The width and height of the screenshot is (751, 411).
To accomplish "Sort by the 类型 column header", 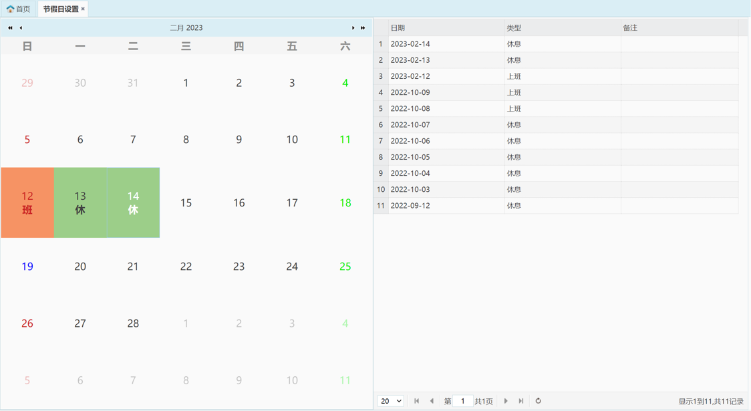I will point(562,28).
